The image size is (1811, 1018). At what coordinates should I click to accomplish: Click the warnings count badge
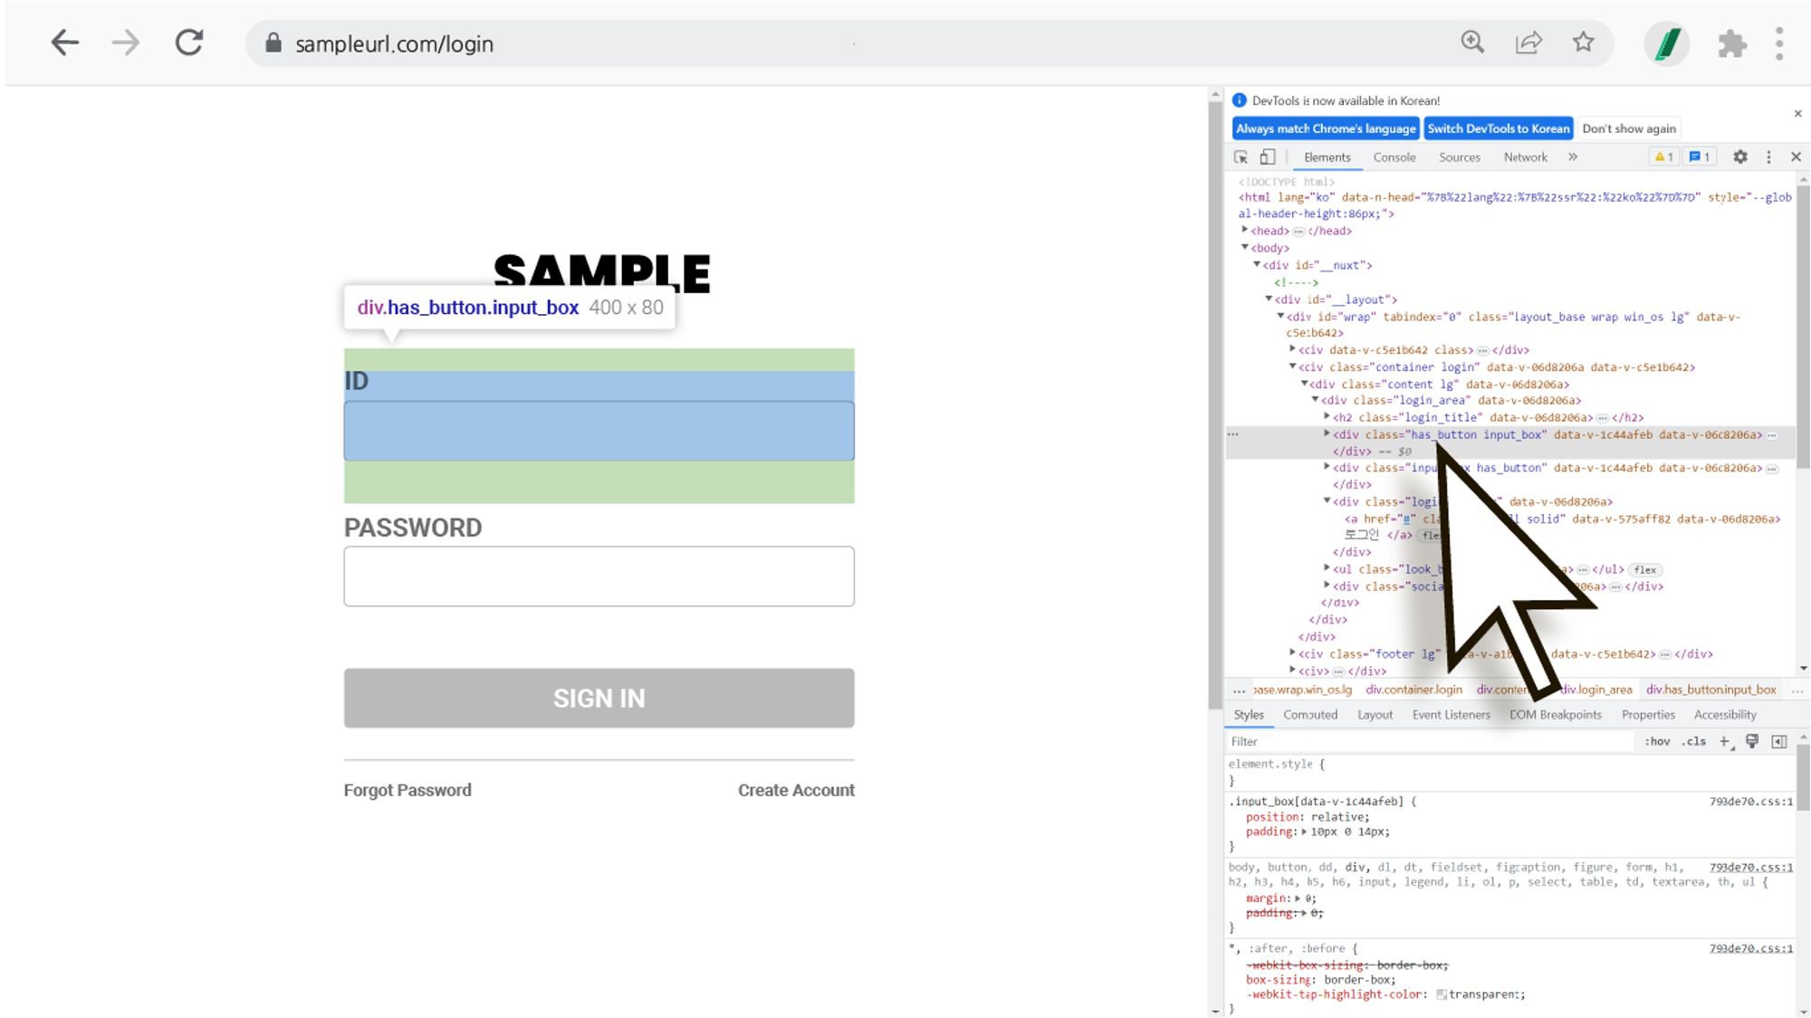1663,157
